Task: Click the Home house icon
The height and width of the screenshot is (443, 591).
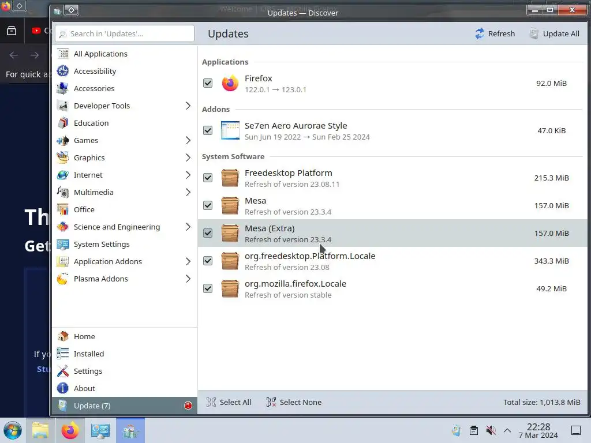Action: 62,336
